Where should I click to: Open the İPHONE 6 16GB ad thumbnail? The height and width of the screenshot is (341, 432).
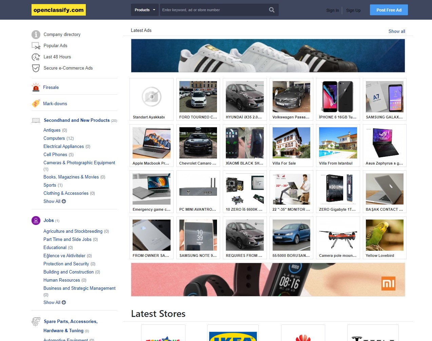point(338,97)
